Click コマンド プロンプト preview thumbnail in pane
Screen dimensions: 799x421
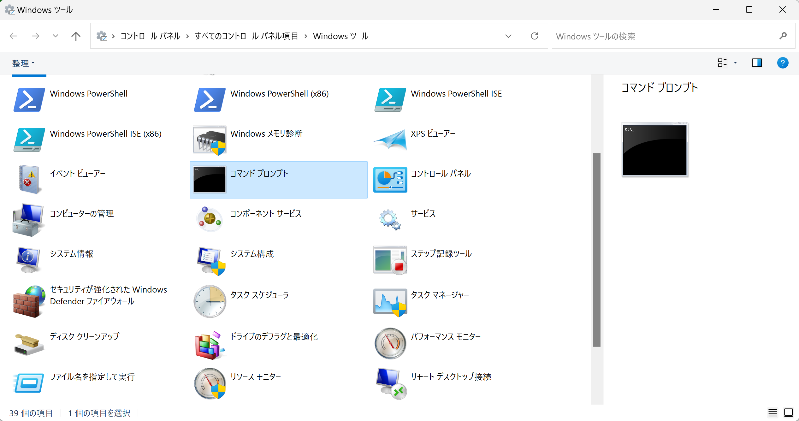pos(655,149)
